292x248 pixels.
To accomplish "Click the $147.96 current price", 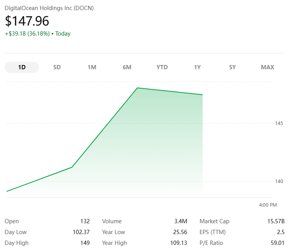I will pos(27,21).
